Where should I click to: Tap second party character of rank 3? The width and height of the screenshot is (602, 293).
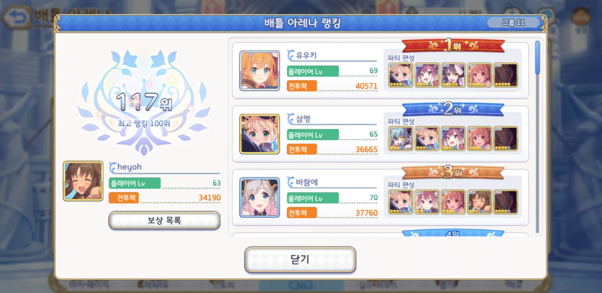coord(427,202)
